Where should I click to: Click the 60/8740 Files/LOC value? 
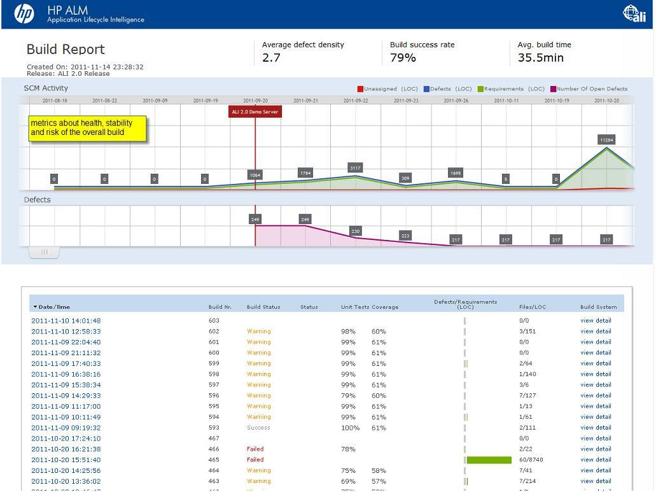pos(531,460)
